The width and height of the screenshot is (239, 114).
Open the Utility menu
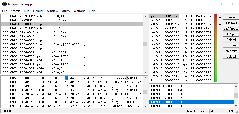click(x=66, y=11)
